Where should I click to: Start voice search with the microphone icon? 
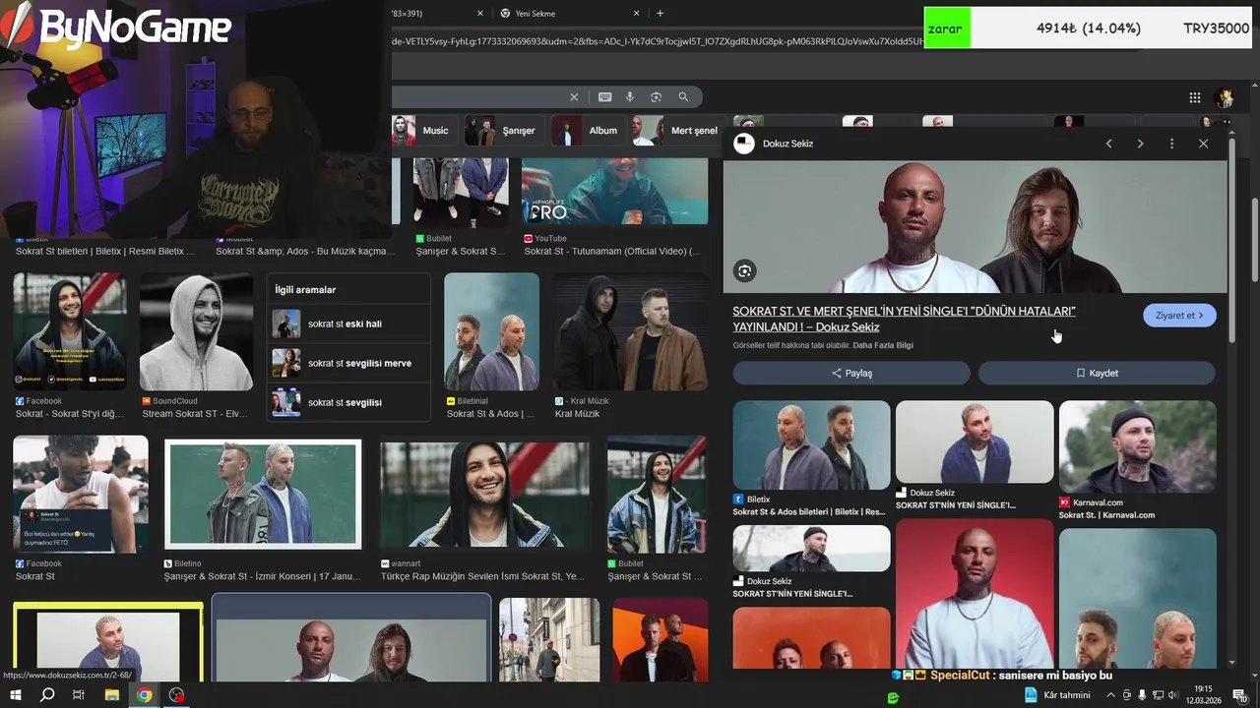[x=630, y=97]
